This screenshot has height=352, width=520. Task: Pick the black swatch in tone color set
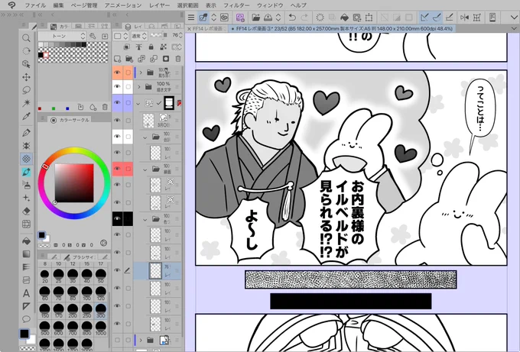pyautogui.click(x=41, y=55)
